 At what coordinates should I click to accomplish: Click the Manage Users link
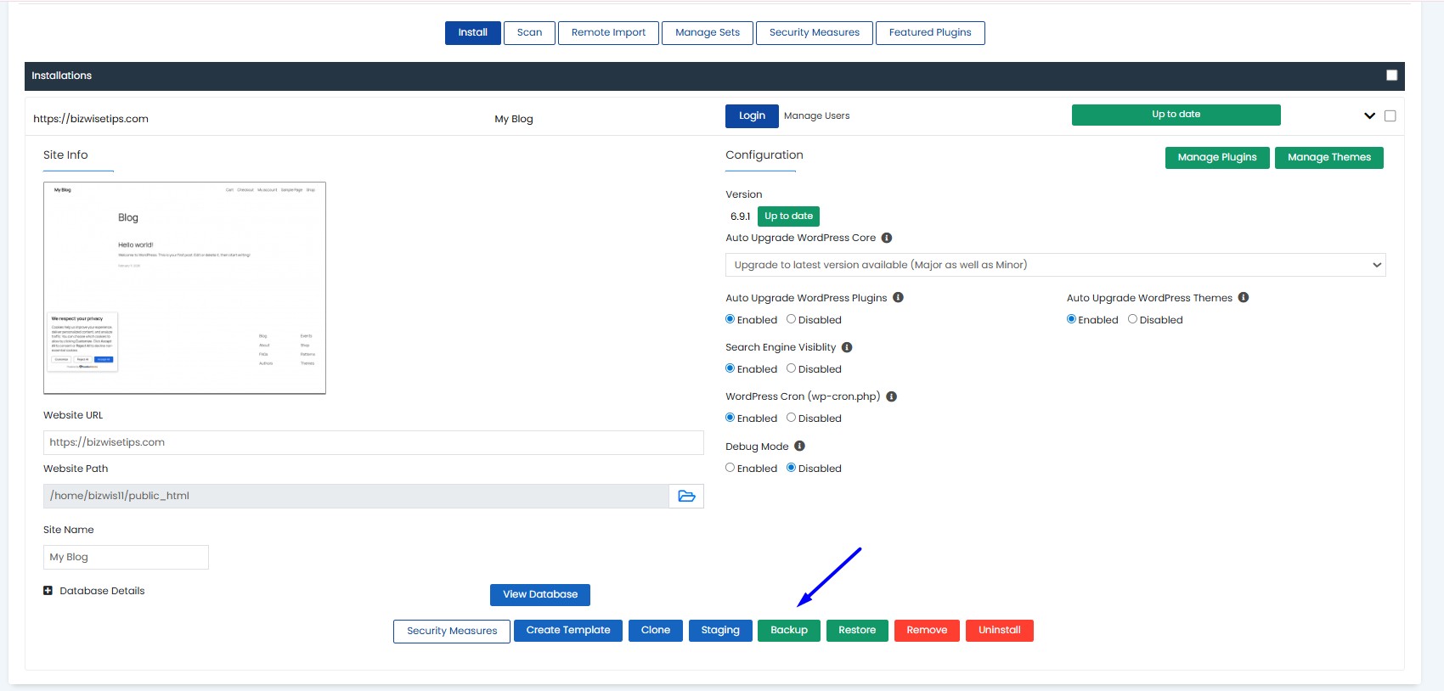(x=816, y=115)
